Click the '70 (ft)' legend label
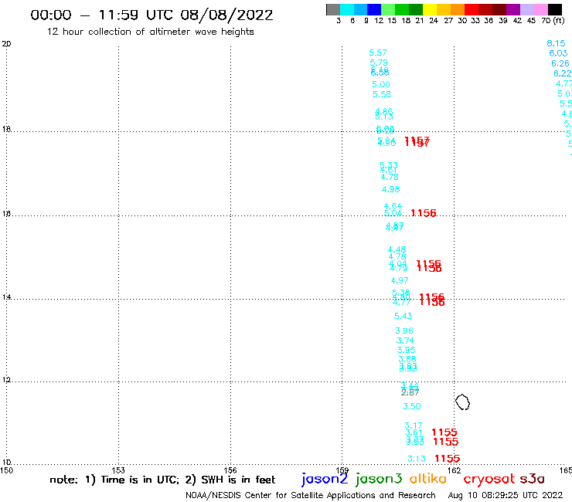Screen dimensions: 572x502 pyautogui.click(x=553, y=20)
